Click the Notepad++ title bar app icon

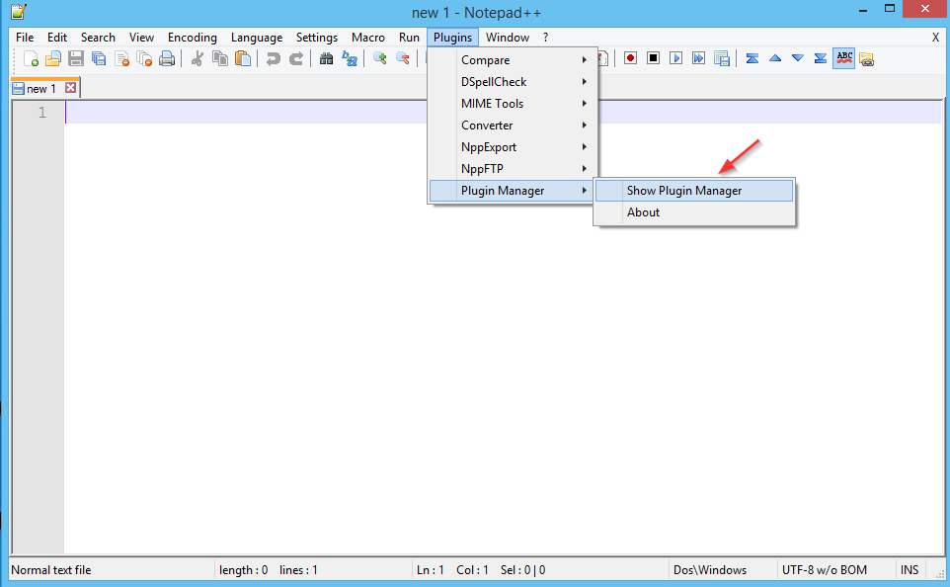[x=18, y=12]
